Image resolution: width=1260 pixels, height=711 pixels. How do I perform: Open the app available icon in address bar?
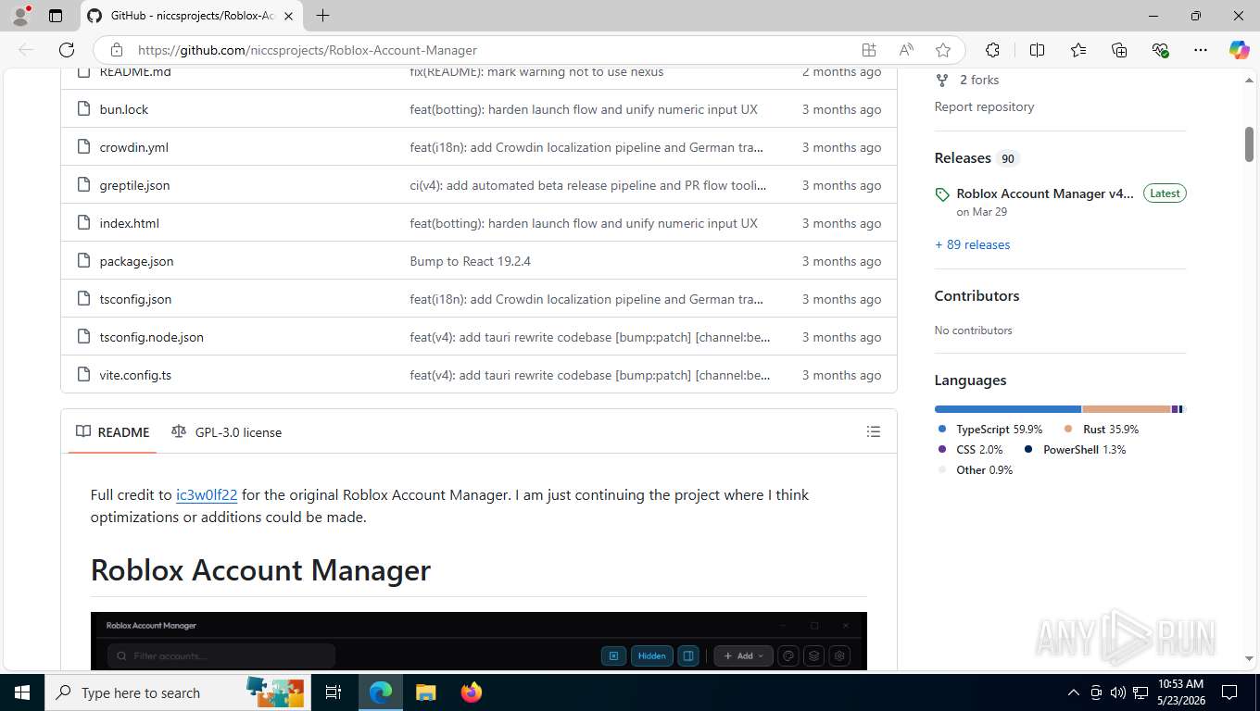[868, 50]
